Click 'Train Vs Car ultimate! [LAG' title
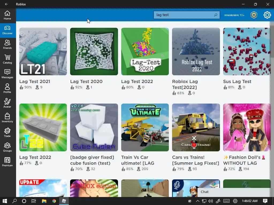This screenshot has width=274, height=205. click(x=138, y=160)
